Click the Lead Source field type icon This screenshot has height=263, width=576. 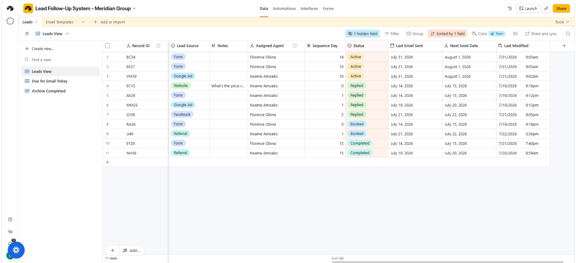click(173, 46)
